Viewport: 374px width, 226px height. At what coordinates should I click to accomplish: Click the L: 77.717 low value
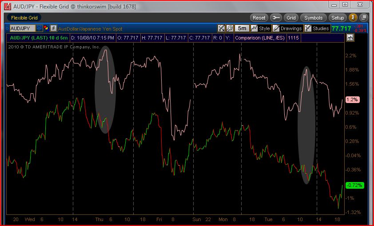coord(176,38)
